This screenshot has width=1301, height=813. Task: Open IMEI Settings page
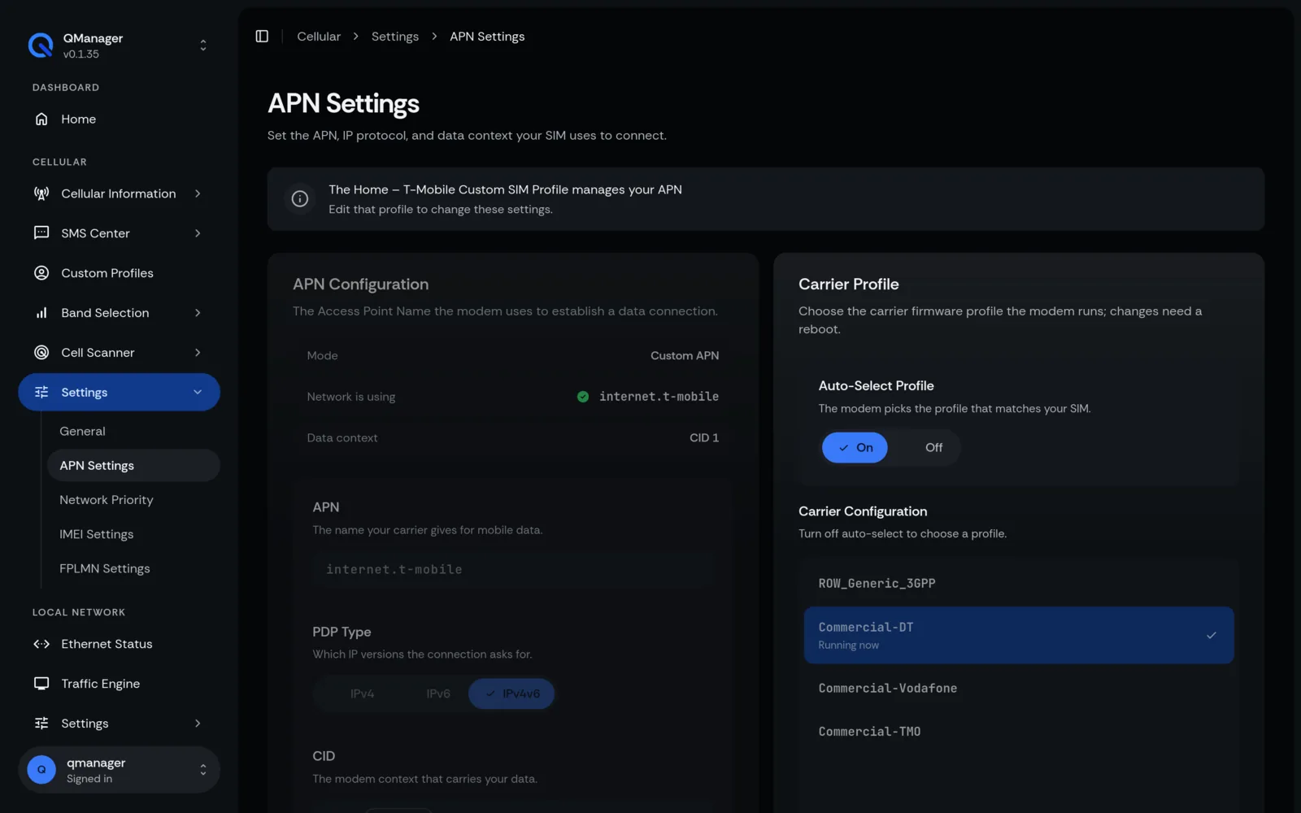click(x=134, y=534)
